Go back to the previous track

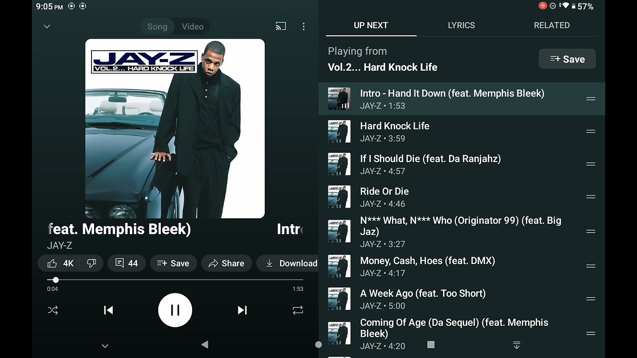(108, 310)
